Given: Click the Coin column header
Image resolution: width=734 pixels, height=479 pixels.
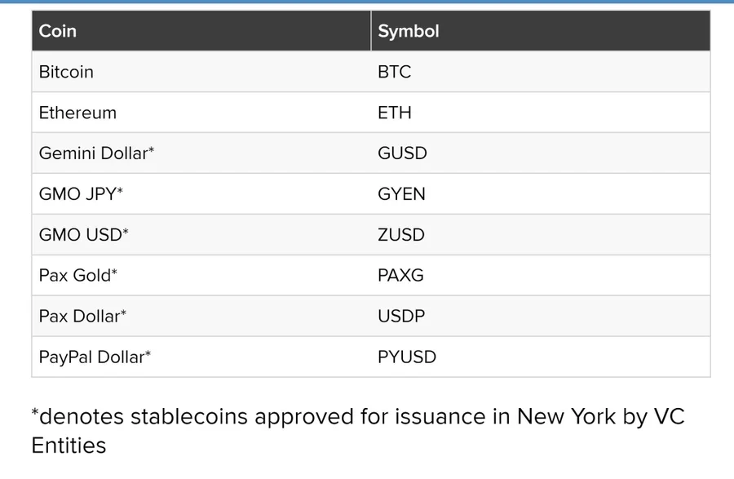Looking at the screenshot, I should click(201, 31).
